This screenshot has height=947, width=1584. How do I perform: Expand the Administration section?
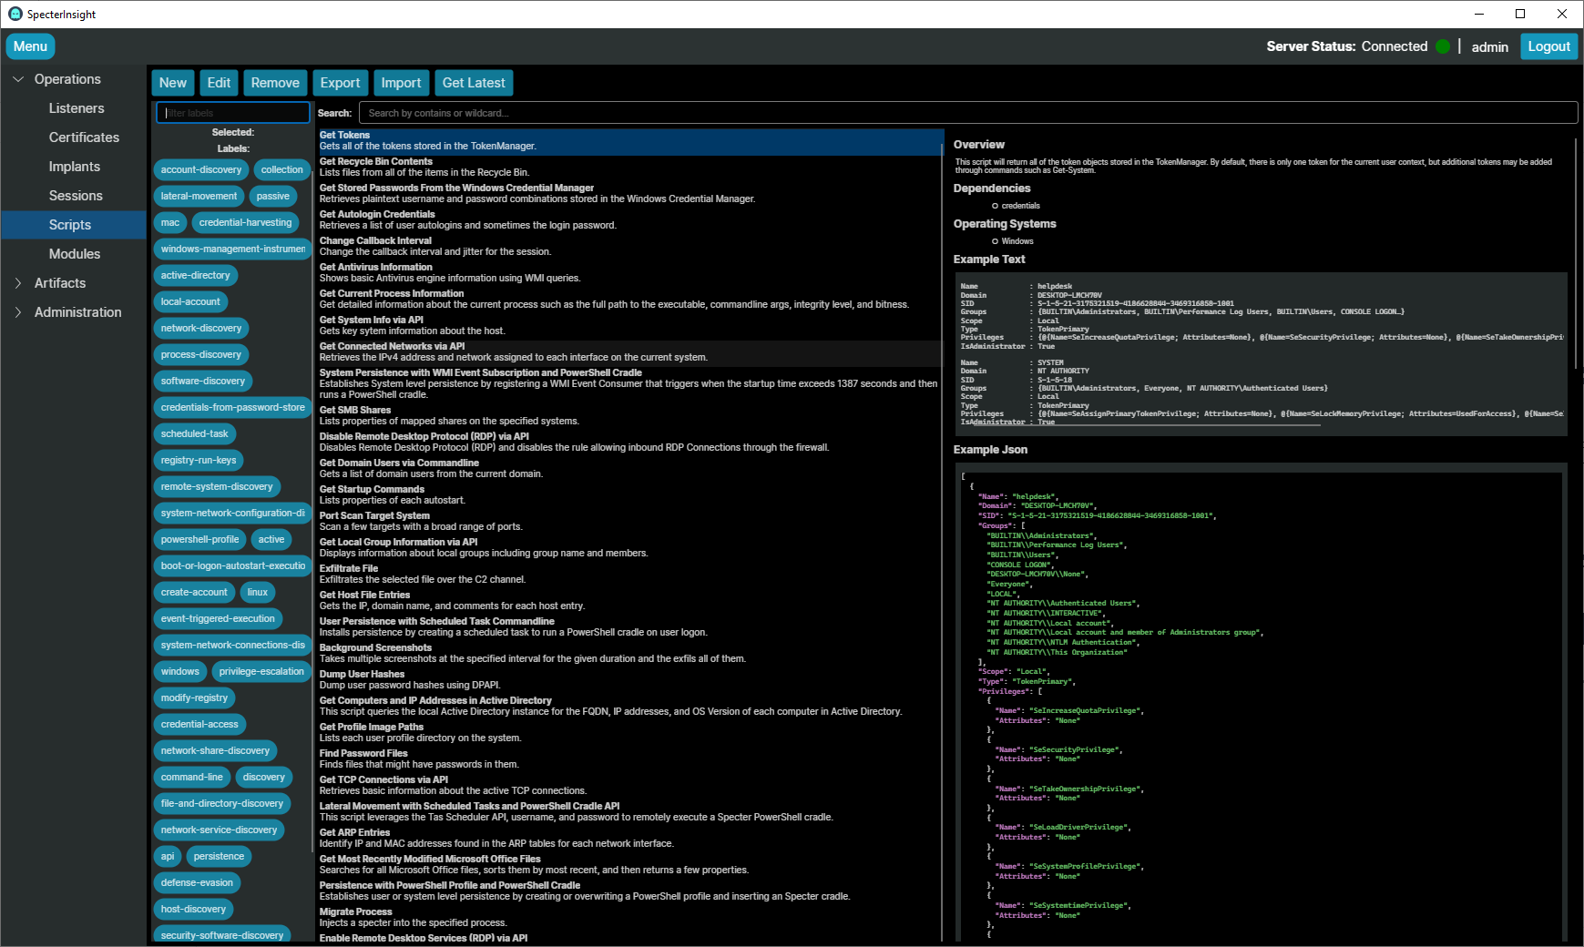(18, 312)
